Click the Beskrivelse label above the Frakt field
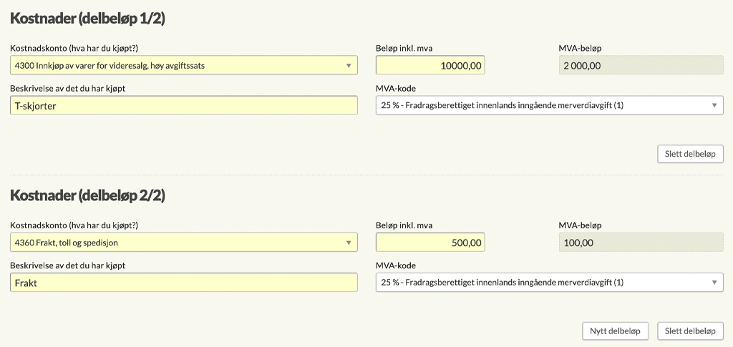This screenshot has width=733, height=347. pyautogui.click(x=68, y=265)
